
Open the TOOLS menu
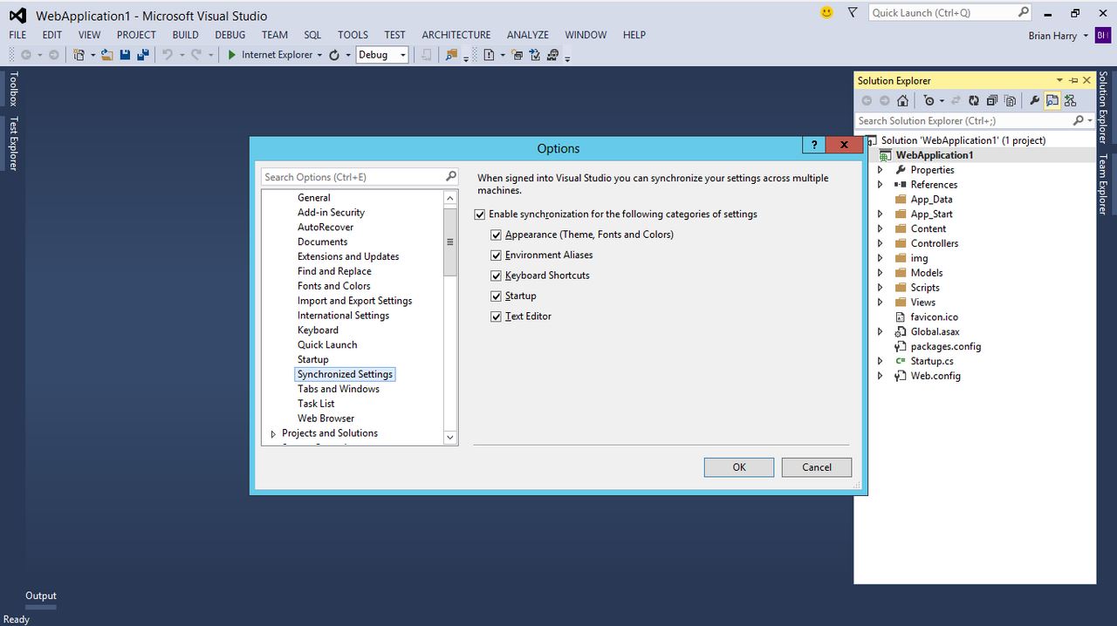coord(353,35)
